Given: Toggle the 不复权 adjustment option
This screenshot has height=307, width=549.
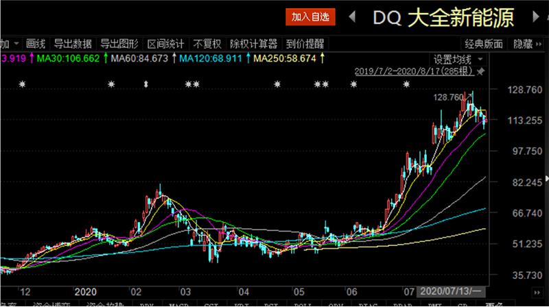Looking at the screenshot, I should pos(207,44).
